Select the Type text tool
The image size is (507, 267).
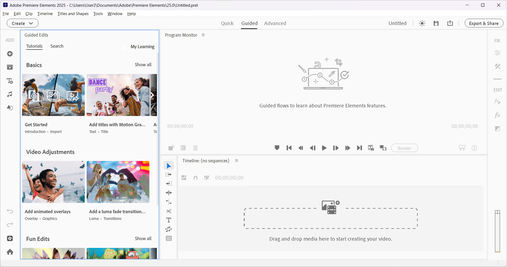[169, 220]
